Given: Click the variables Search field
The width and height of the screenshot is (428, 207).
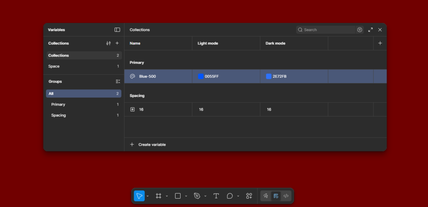Looking at the screenshot, I should (328, 30).
